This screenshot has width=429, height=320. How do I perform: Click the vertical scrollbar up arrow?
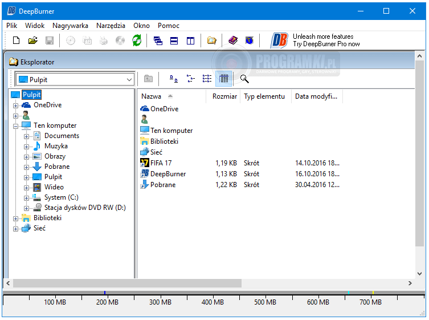[x=419, y=56]
